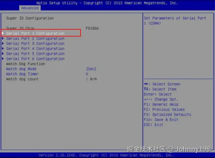
Task: Click the F3: Optimized Defaults hint
Action: [167, 114]
